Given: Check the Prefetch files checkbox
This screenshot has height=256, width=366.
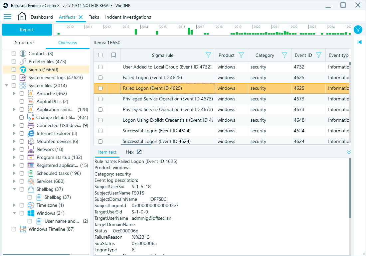Looking at the screenshot, I should pos(14,62).
